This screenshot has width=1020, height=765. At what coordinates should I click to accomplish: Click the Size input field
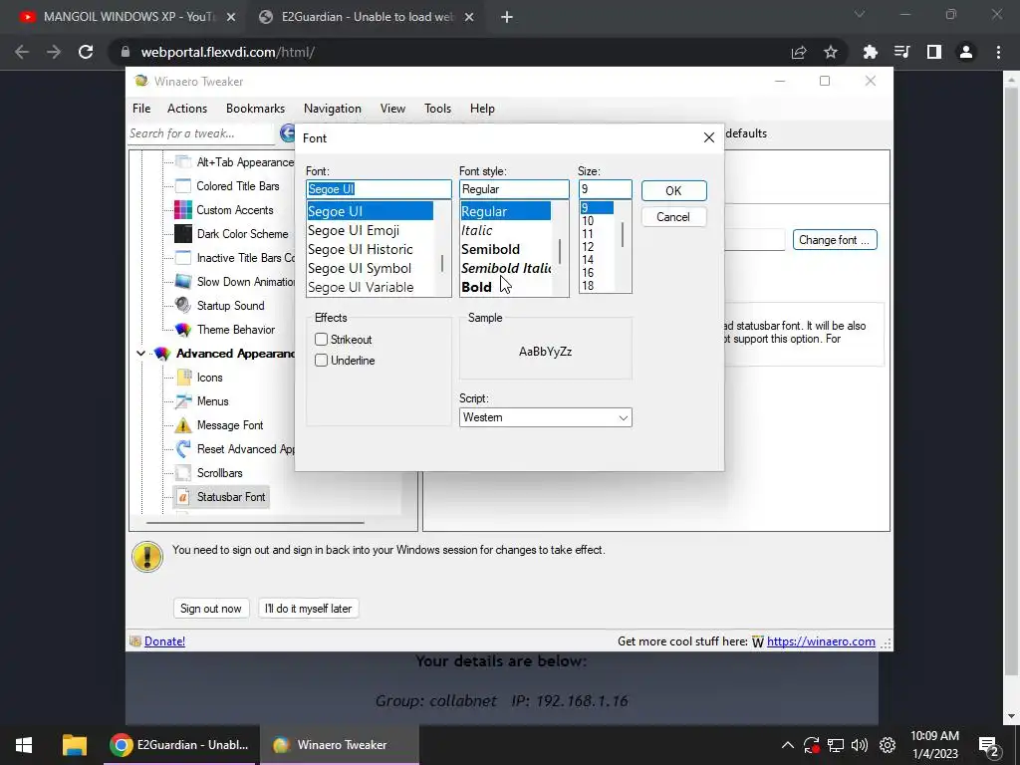[605, 189]
